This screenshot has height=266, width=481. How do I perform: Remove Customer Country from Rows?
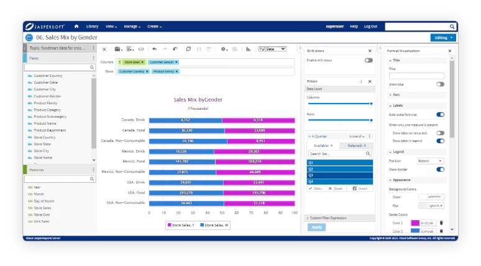[x=147, y=71]
